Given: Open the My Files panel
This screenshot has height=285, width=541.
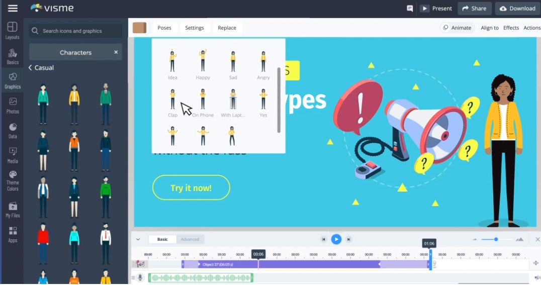Looking at the screenshot, I should 13,210.
